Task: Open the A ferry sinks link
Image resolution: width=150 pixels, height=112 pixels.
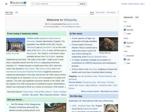Action: click(77, 69)
